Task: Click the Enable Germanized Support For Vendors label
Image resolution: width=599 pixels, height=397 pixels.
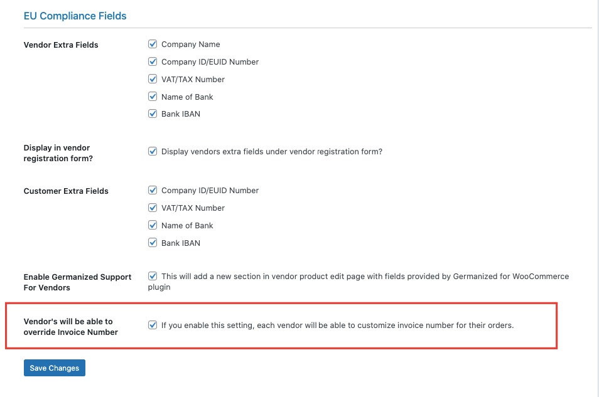Action: point(78,282)
